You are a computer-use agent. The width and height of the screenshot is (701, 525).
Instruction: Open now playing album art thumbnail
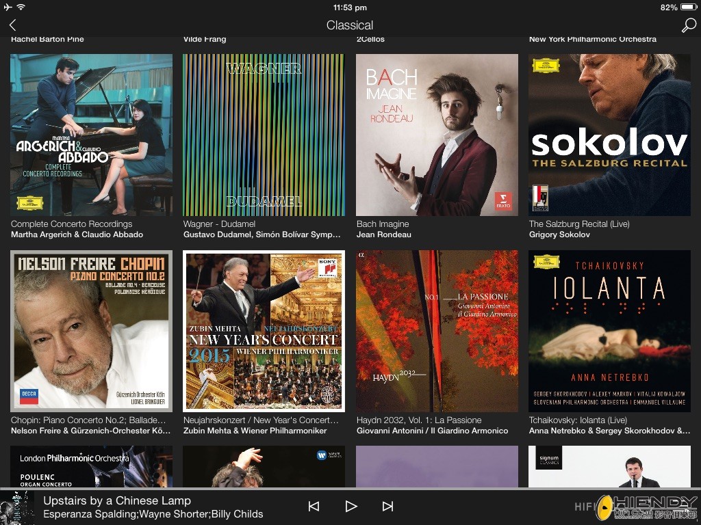16,507
